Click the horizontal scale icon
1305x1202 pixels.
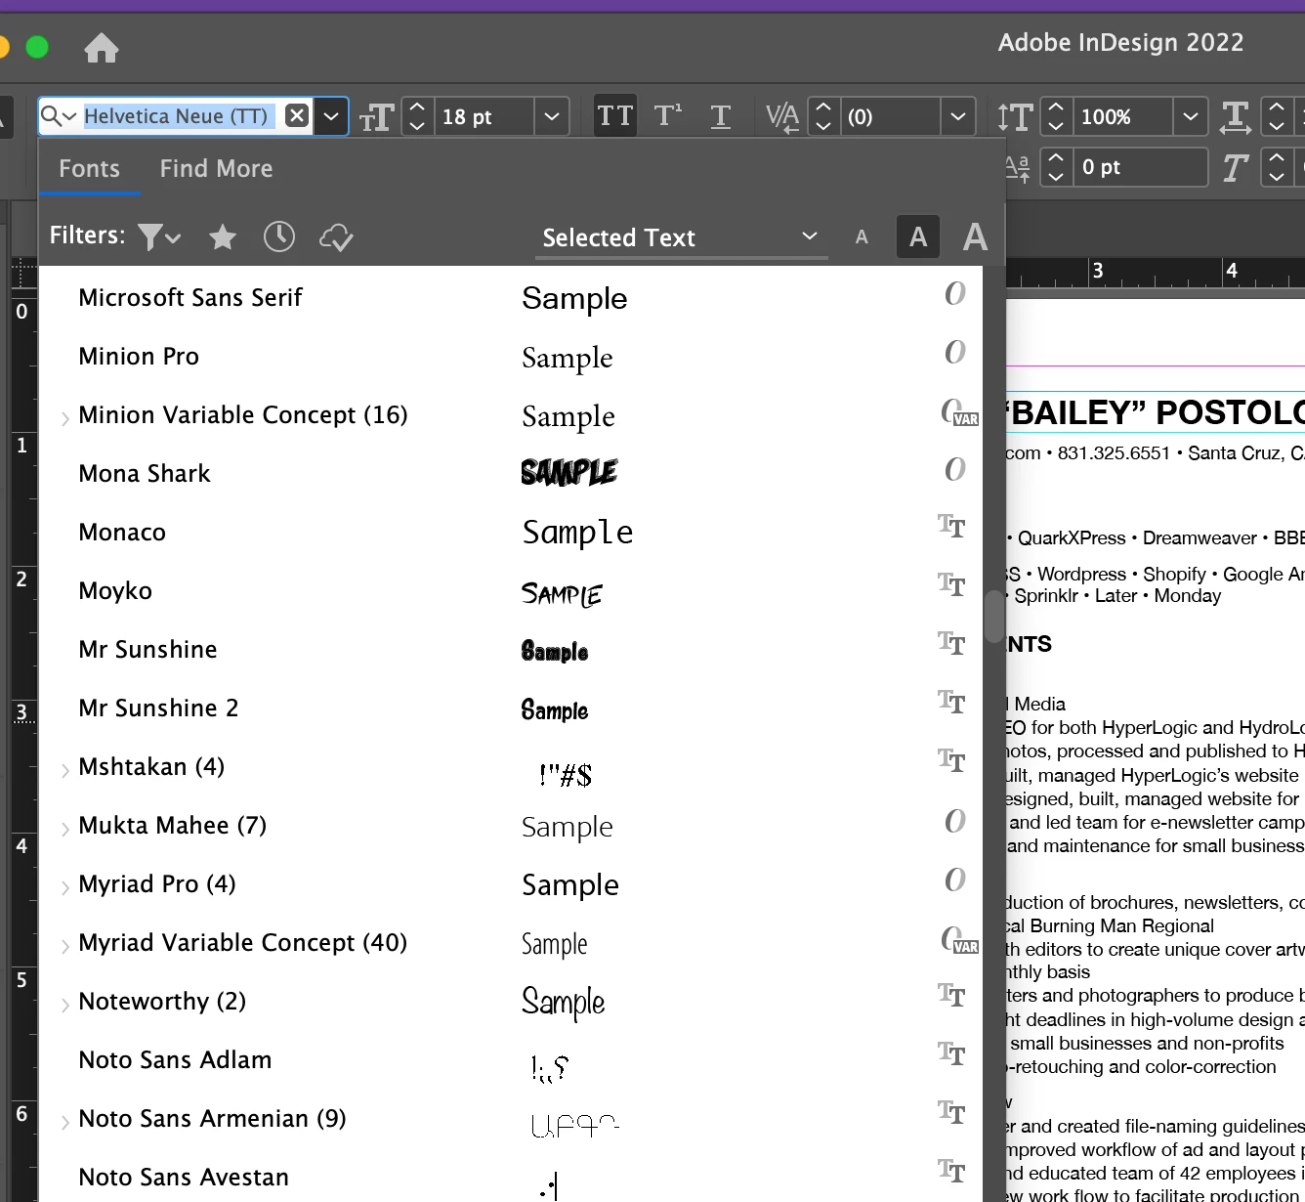pyautogui.click(x=1236, y=117)
